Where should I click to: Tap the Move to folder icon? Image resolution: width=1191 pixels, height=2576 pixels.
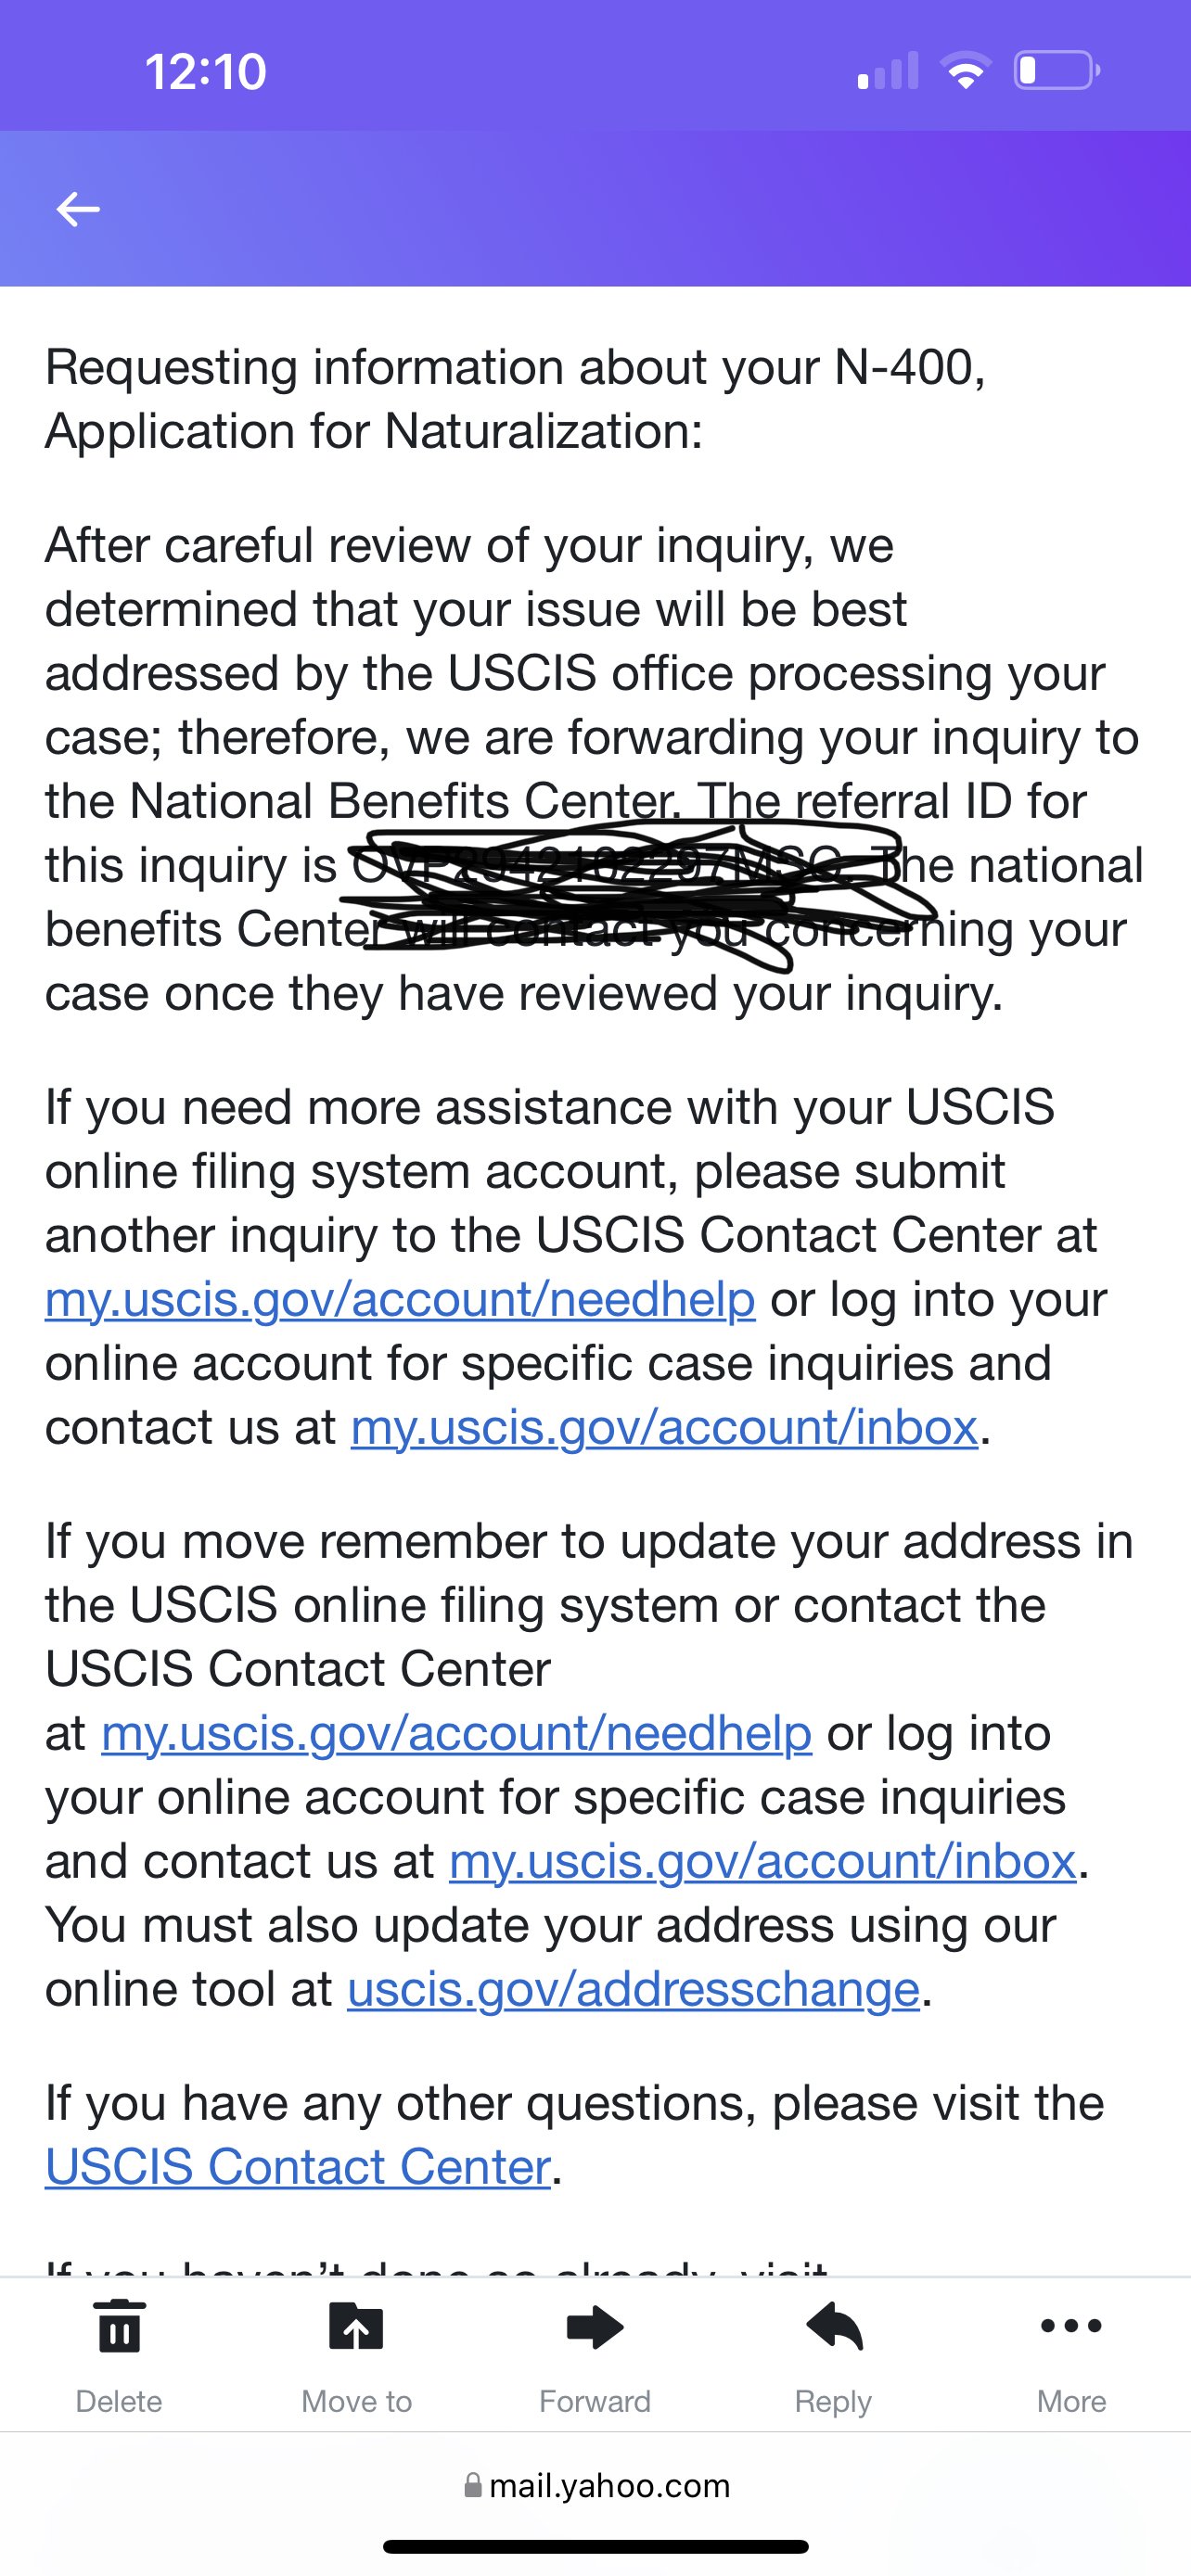(356, 2325)
